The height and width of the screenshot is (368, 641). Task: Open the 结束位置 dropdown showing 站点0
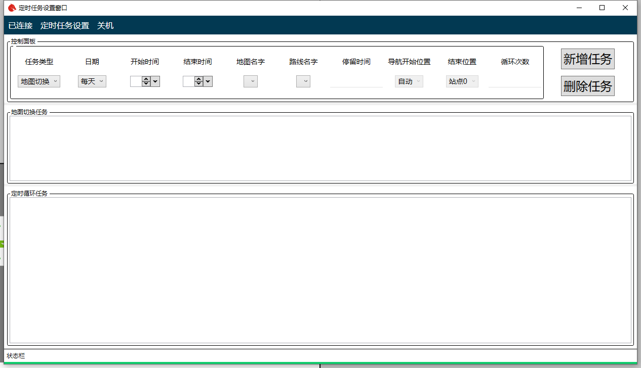pyautogui.click(x=462, y=81)
